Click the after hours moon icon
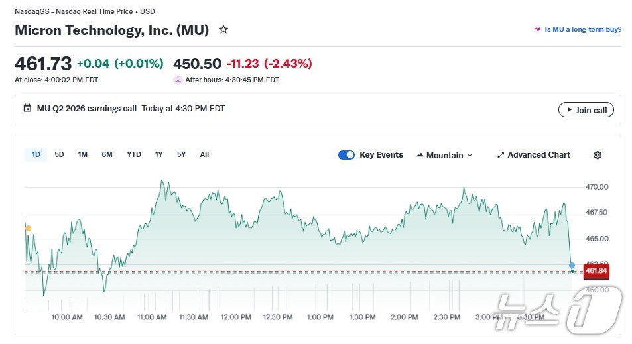 [x=178, y=80]
